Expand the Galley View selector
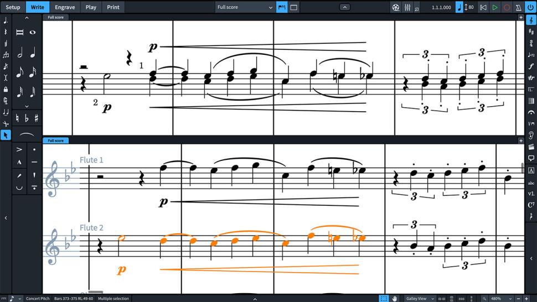 tap(419, 299)
